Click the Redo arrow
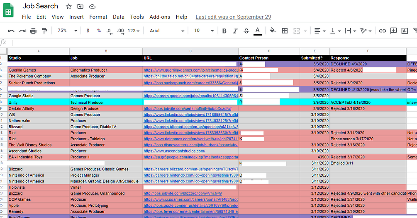 (22, 31)
